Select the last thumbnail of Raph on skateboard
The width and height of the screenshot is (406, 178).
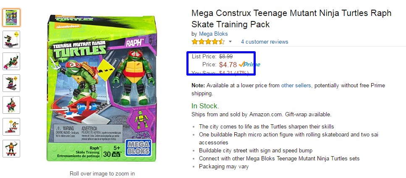click(x=11, y=149)
